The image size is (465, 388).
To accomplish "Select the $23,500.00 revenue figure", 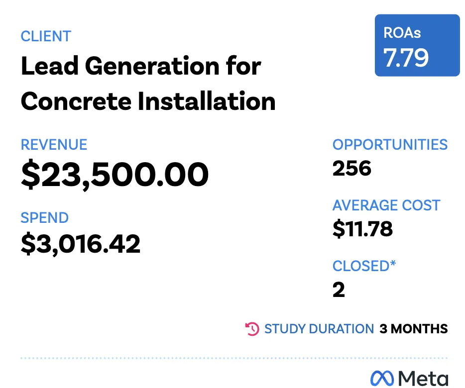I will click(115, 174).
